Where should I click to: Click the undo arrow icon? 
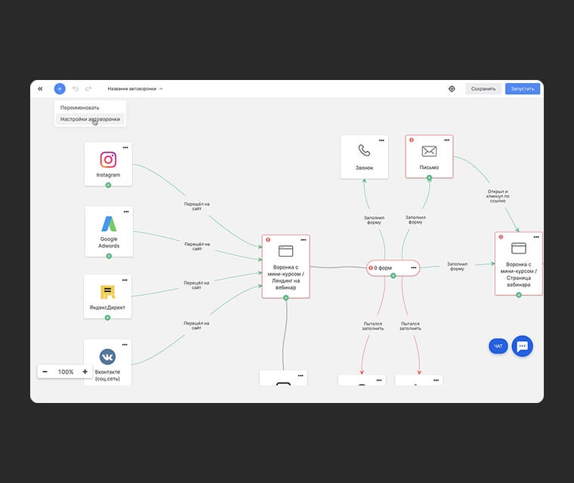[76, 88]
